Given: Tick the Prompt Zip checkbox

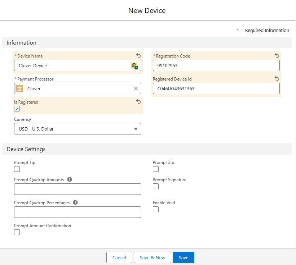Looking at the screenshot, I should (156, 169).
